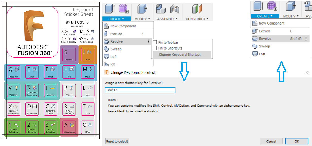Click the New Component assemble icon
312x146 pixels.
pos(161,9)
